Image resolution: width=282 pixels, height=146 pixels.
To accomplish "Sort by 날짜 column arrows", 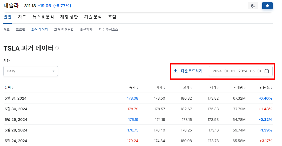I will (x=13, y=88).
